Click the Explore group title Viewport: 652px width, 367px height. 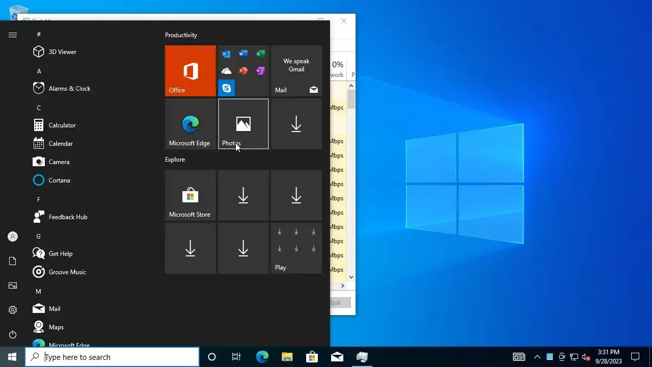[x=175, y=160]
